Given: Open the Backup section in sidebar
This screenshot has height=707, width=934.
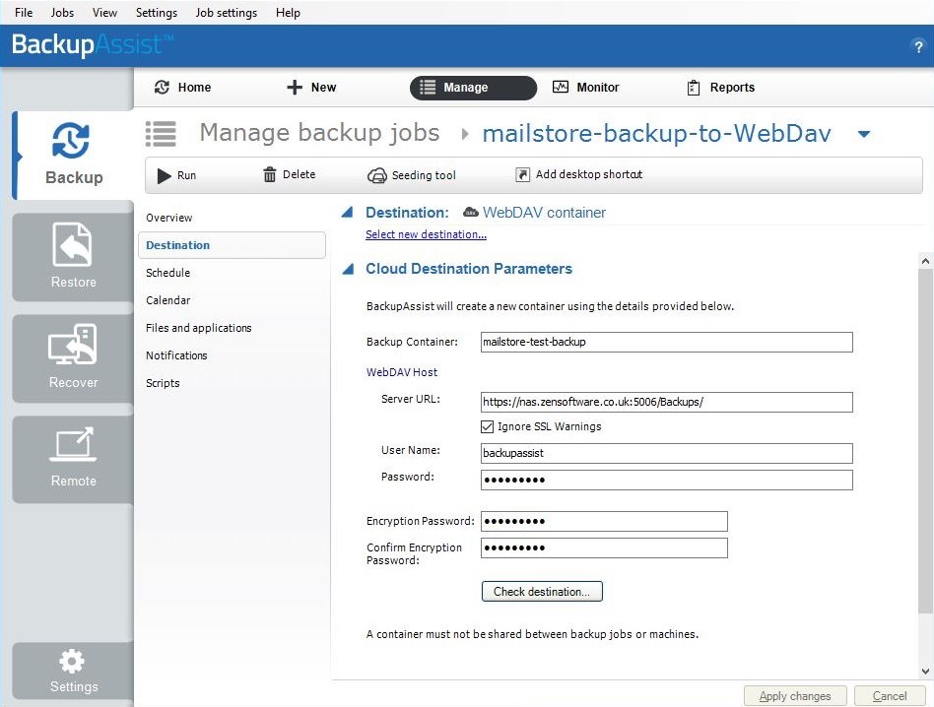Looking at the screenshot, I should (x=73, y=155).
